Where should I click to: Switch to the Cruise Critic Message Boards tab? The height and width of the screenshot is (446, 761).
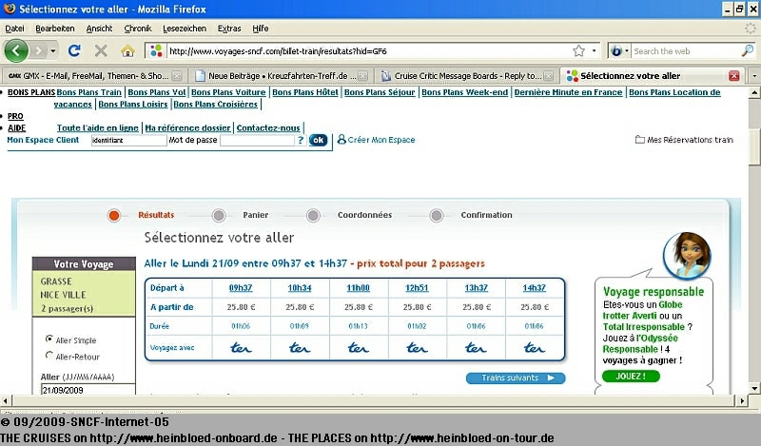pyautogui.click(x=466, y=76)
